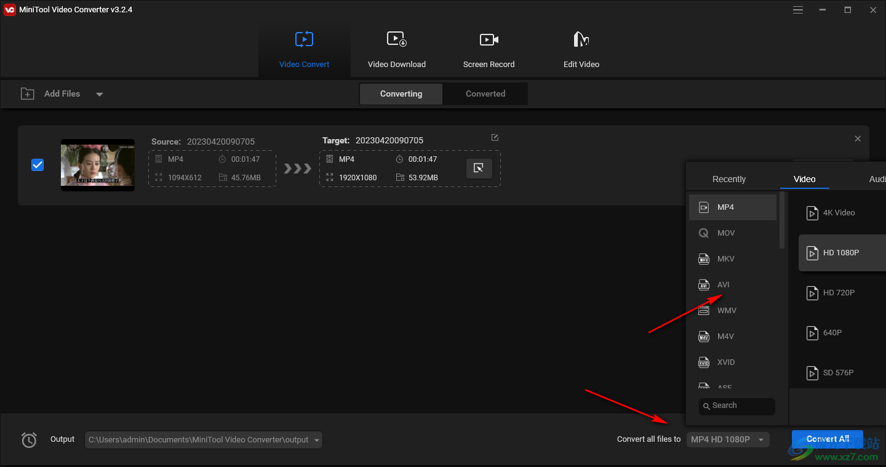This screenshot has width=886, height=467.
Task: Open the Video Convert module
Action: point(304,50)
